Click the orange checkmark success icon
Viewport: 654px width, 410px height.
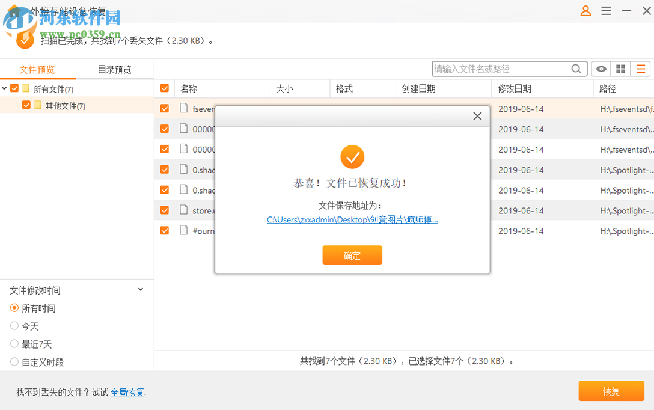click(352, 157)
